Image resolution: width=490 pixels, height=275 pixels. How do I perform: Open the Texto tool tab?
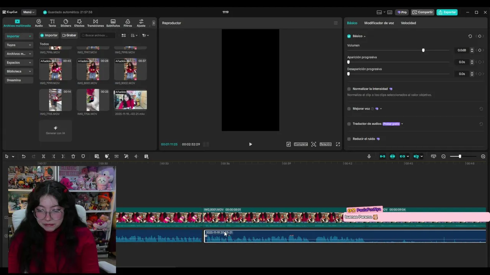point(52,23)
